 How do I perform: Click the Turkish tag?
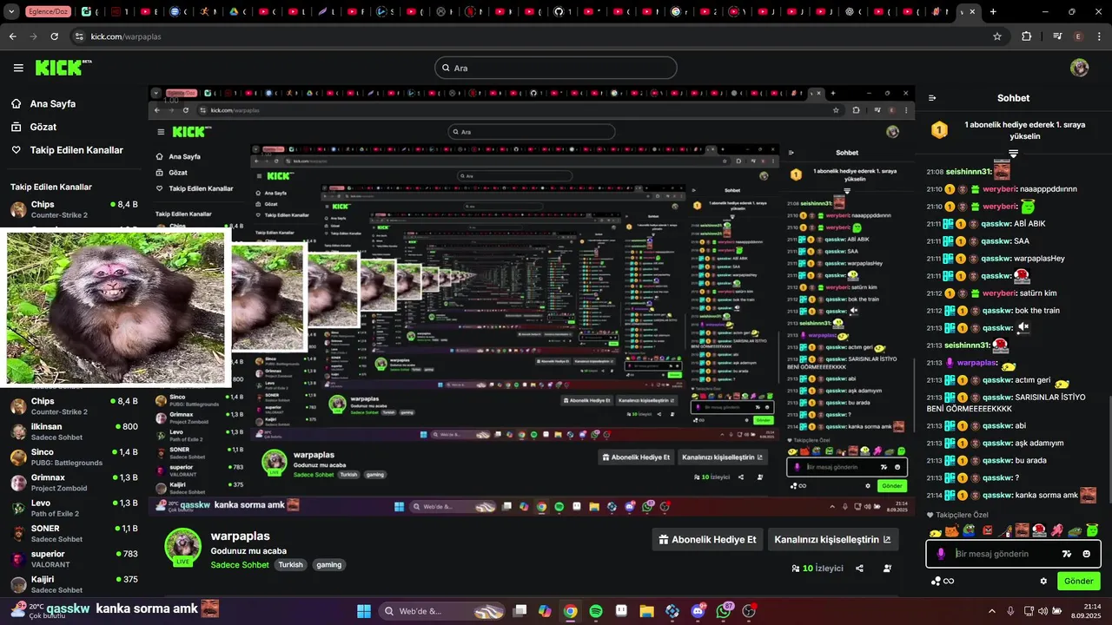290,564
